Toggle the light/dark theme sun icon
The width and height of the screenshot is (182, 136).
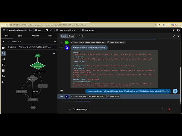174,30
